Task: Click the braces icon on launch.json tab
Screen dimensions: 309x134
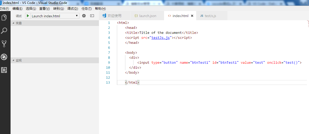Action: [136, 16]
